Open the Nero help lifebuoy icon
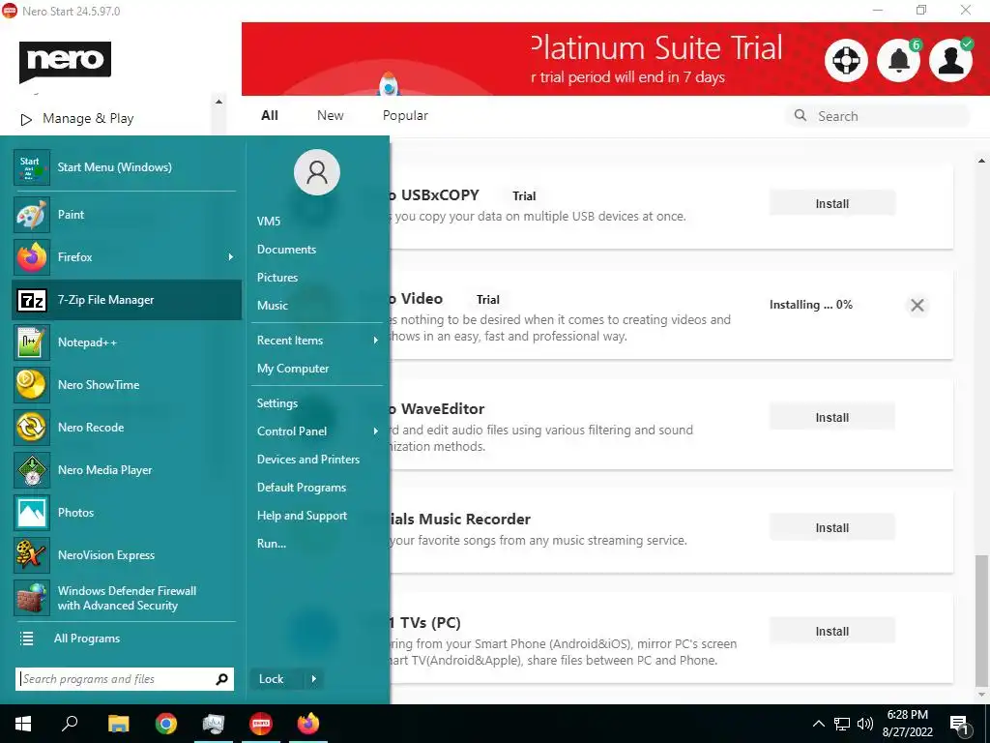 coord(846,61)
